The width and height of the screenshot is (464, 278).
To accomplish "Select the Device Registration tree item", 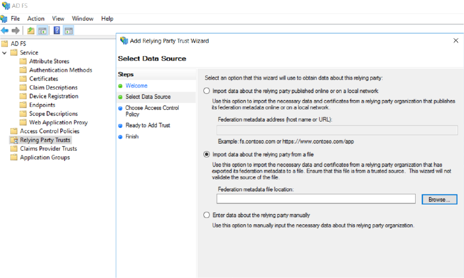I will click(53, 96).
